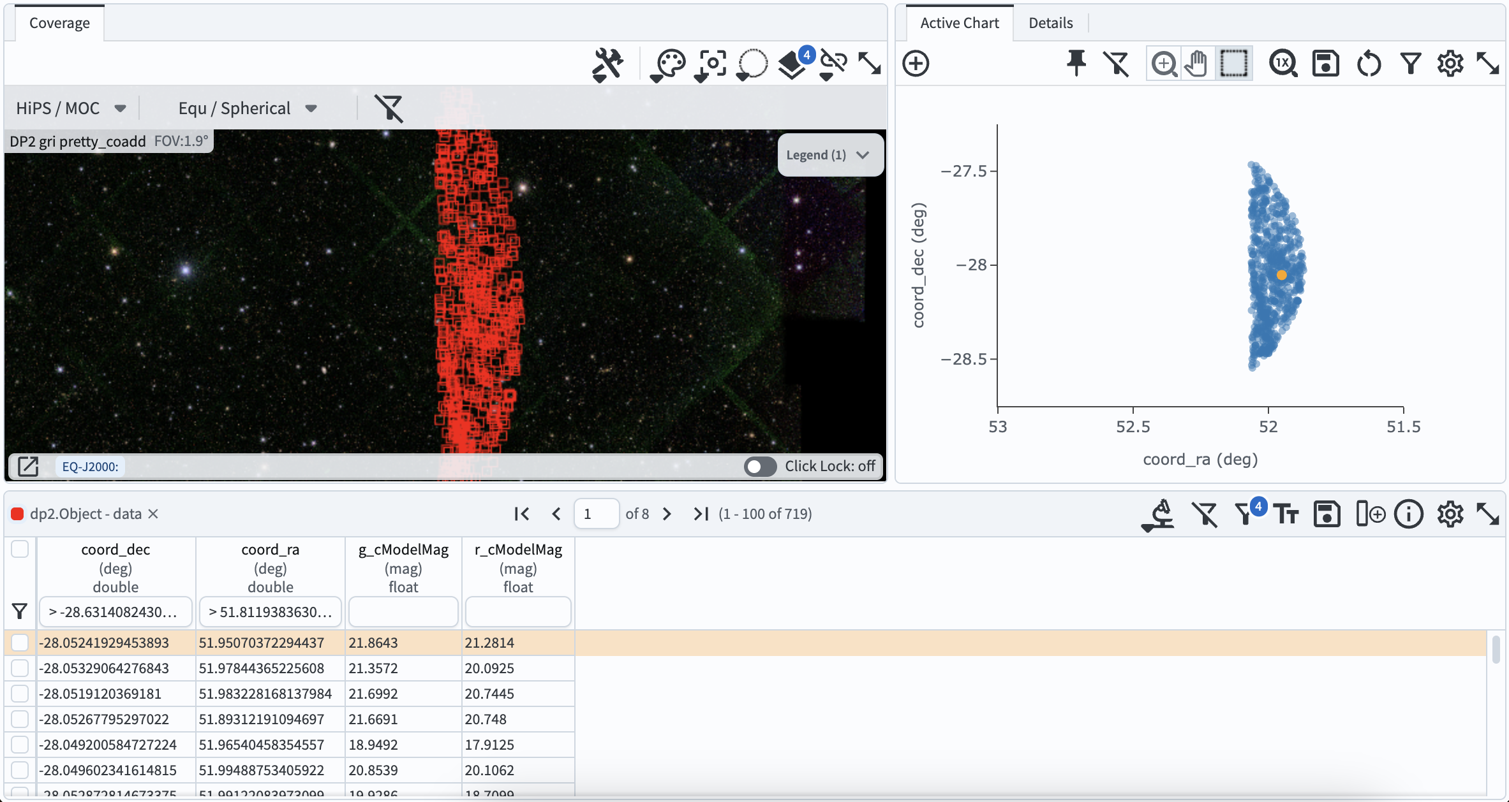The image size is (1509, 802).
Task: Pin the active chart
Action: tap(1076, 64)
